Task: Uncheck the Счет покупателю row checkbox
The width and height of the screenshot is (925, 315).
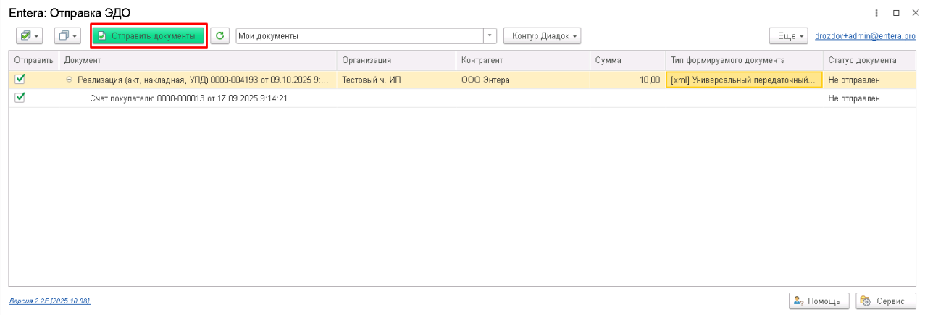Action: pos(20,98)
